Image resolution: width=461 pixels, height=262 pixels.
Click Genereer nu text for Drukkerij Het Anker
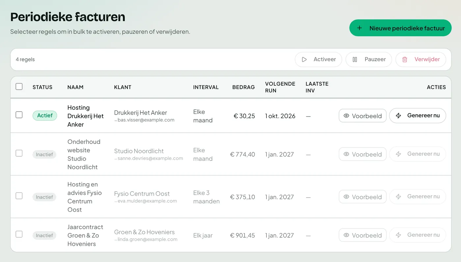(423, 116)
